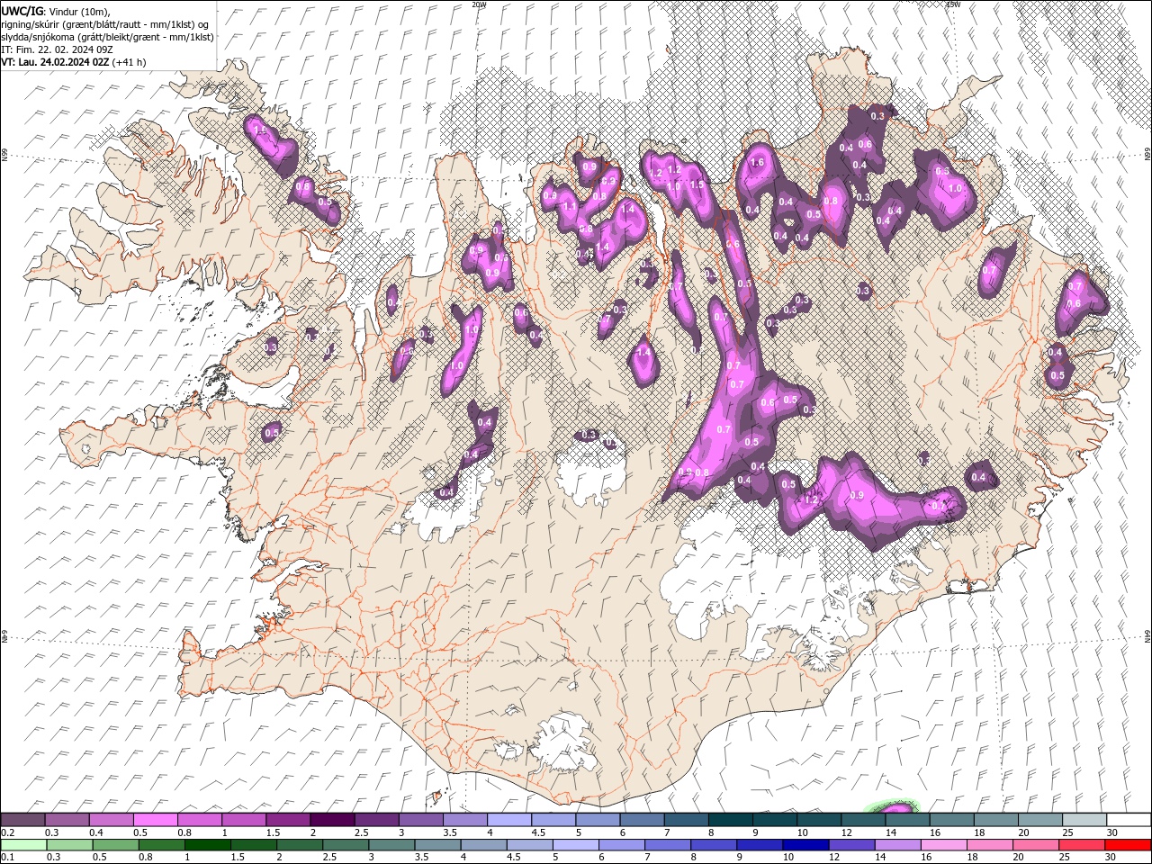
Task: Click the upper snow scale swatch starting at 0.2
Action: 23,820
